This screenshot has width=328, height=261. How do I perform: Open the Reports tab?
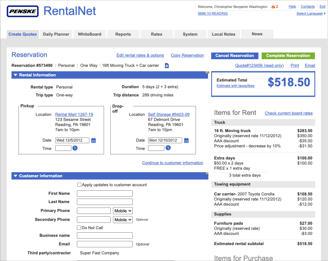point(123,34)
